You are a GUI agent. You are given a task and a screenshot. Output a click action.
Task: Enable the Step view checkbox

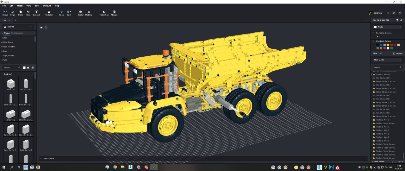pos(394,54)
